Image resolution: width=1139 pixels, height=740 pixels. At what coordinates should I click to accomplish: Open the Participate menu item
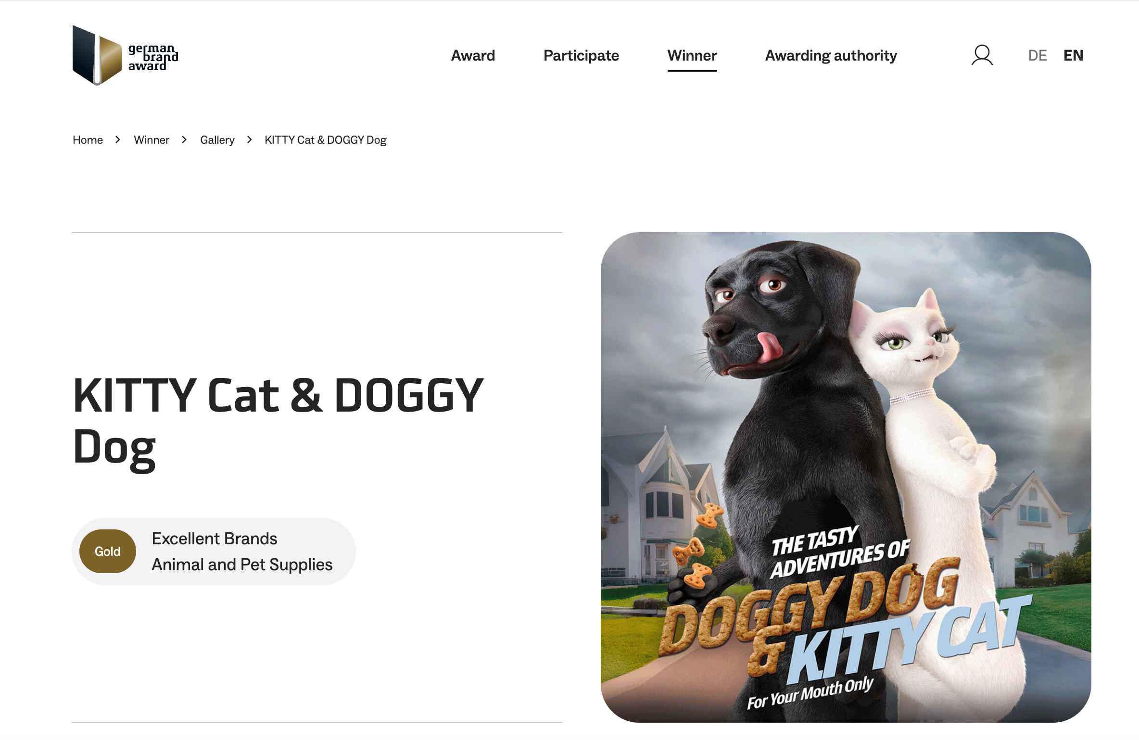pyautogui.click(x=581, y=55)
